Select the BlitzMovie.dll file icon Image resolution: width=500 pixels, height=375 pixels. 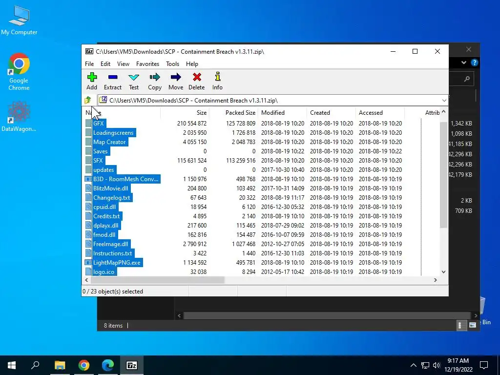tap(88, 188)
